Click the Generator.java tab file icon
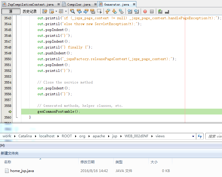Image resolution: width=222 pixels, height=177 pixels. [101, 4]
